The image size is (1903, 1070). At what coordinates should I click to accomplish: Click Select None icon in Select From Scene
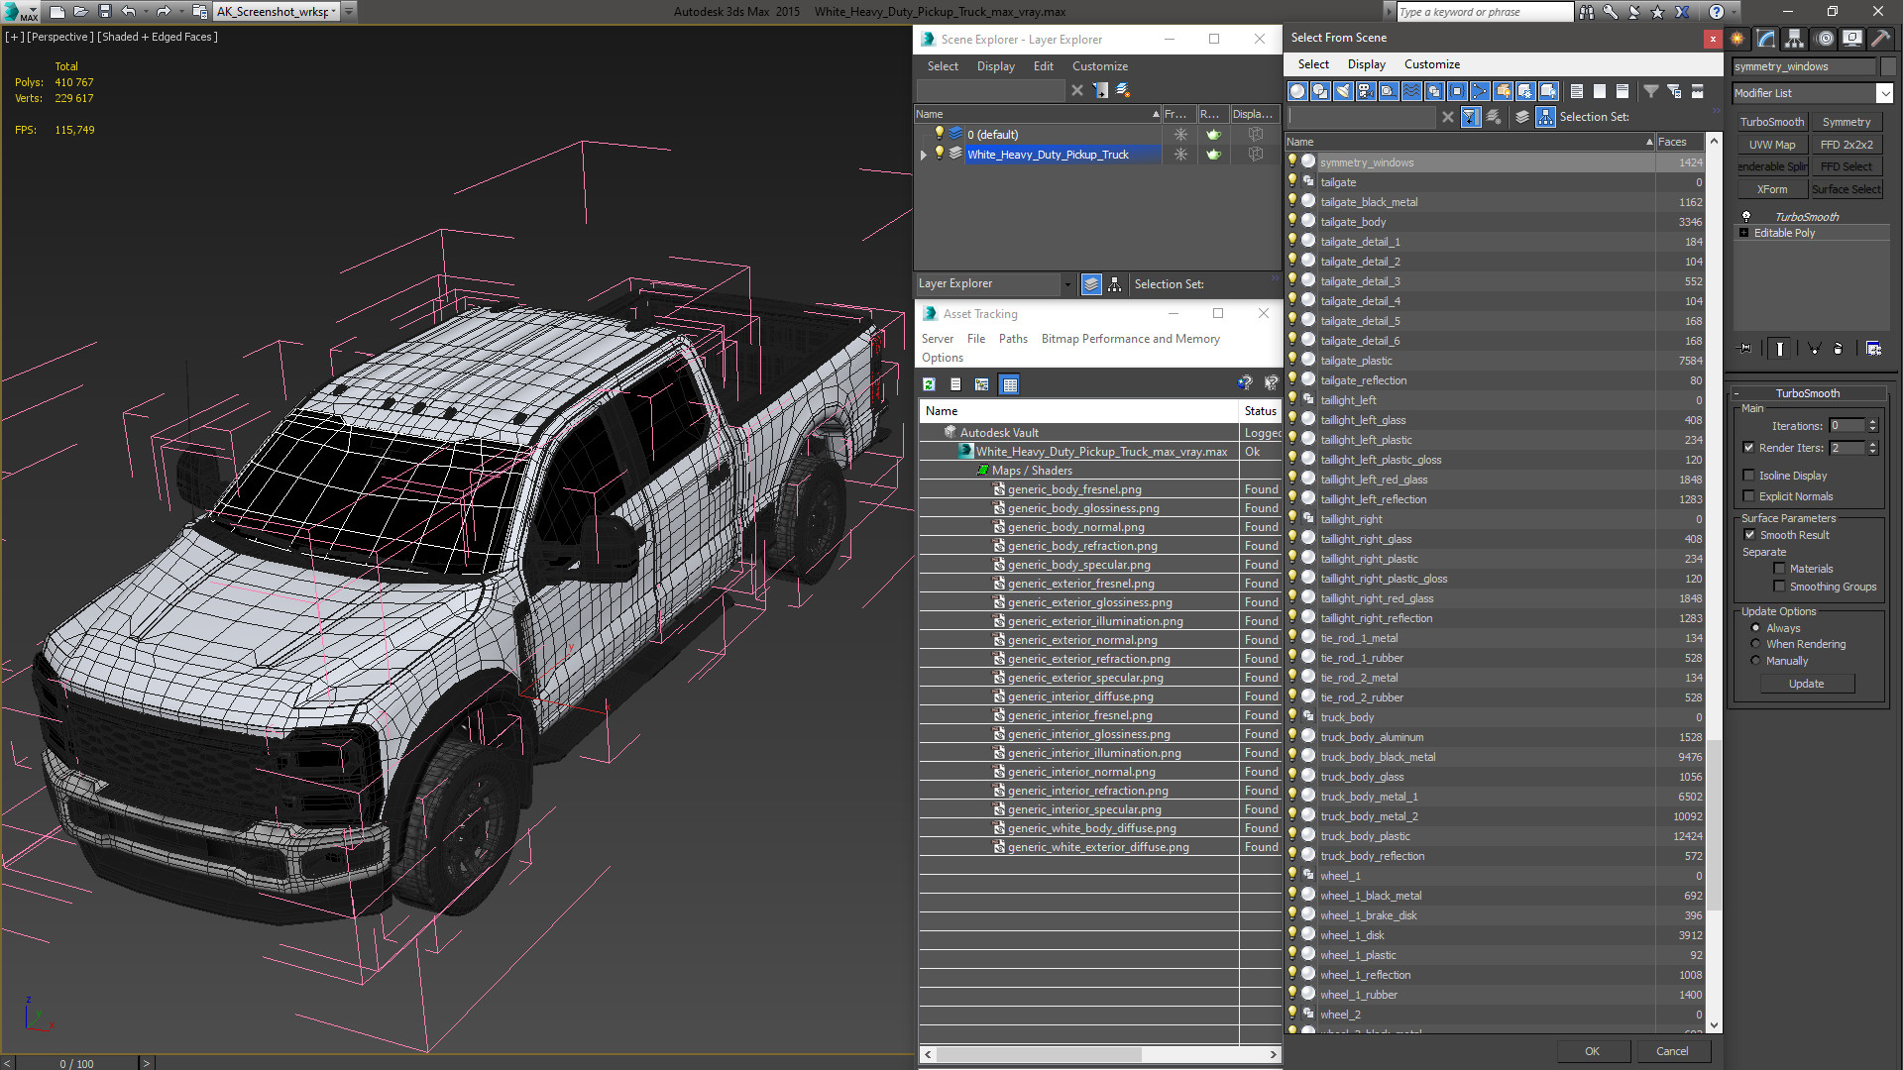click(x=1600, y=91)
